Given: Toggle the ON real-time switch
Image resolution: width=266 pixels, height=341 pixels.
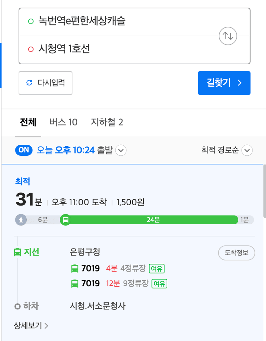Looking at the screenshot, I should click(x=24, y=150).
